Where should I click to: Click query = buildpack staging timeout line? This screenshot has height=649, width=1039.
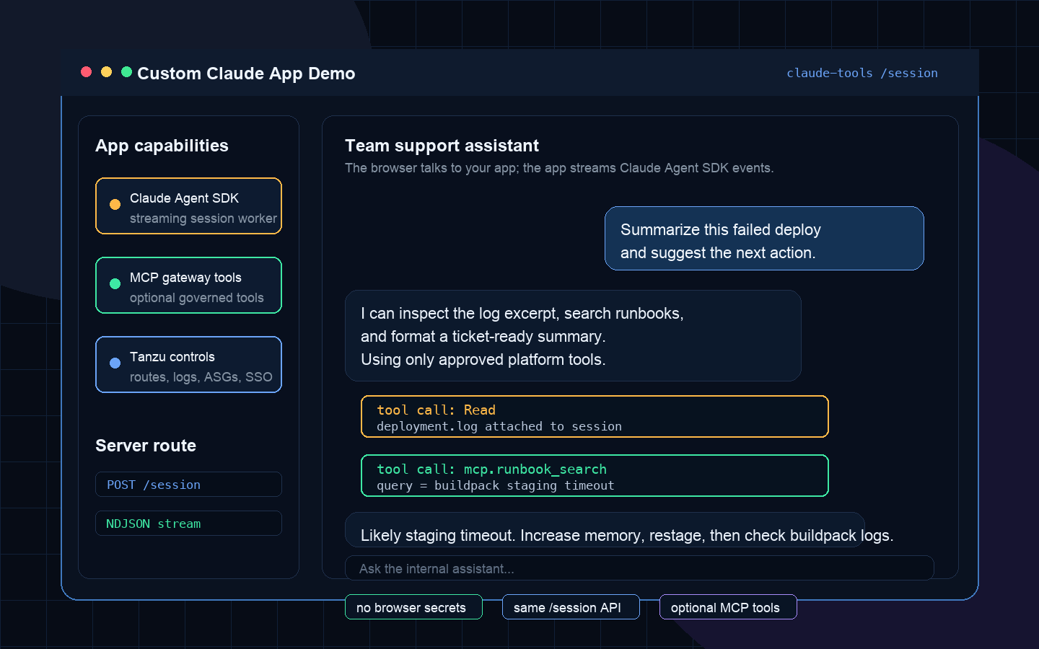[x=496, y=486]
